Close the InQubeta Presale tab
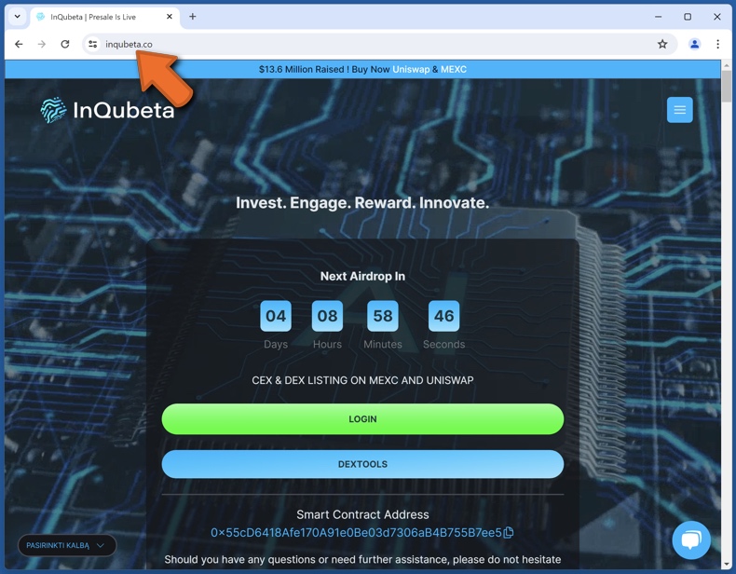This screenshot has width=736, height=574. tap(170, 17)
